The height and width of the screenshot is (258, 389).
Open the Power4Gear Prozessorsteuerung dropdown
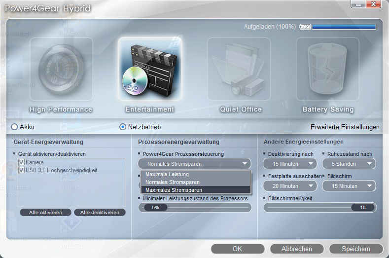point(194,164)
